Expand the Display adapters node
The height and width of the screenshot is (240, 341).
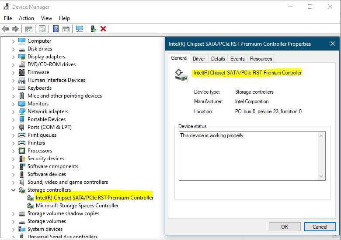pos(14,57)
